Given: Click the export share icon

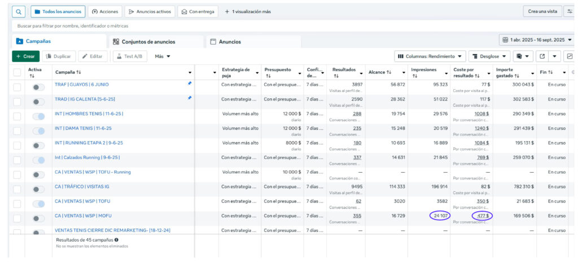Looking at the screenshot, I should click(542, 56).
